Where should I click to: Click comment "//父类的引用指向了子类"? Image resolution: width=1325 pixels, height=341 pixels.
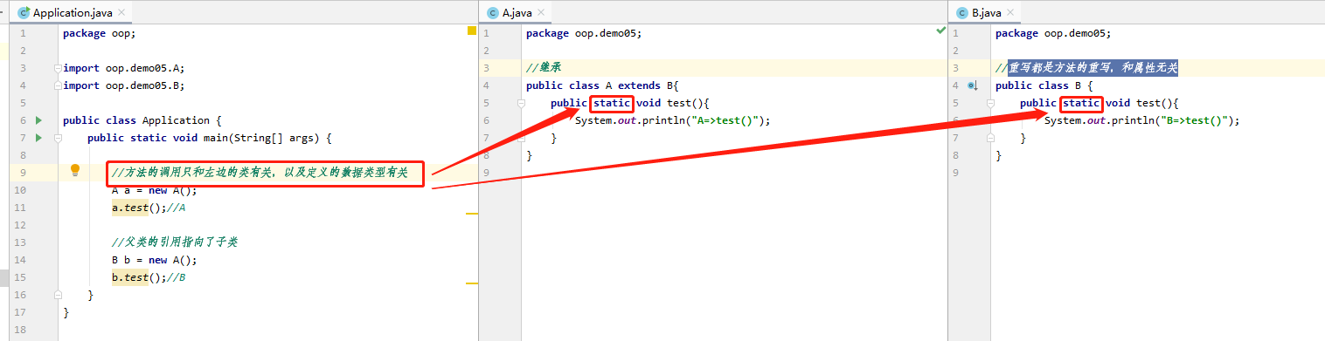coord(175,242)
